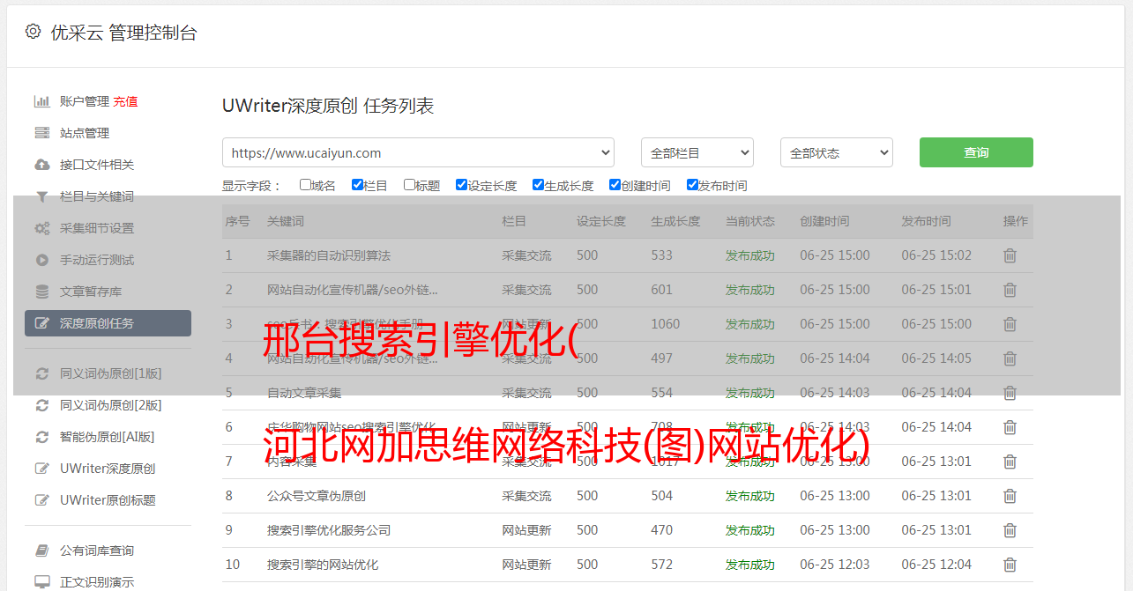Click trash icon for 公众号文章伪原创 row

coord(1010,496)
